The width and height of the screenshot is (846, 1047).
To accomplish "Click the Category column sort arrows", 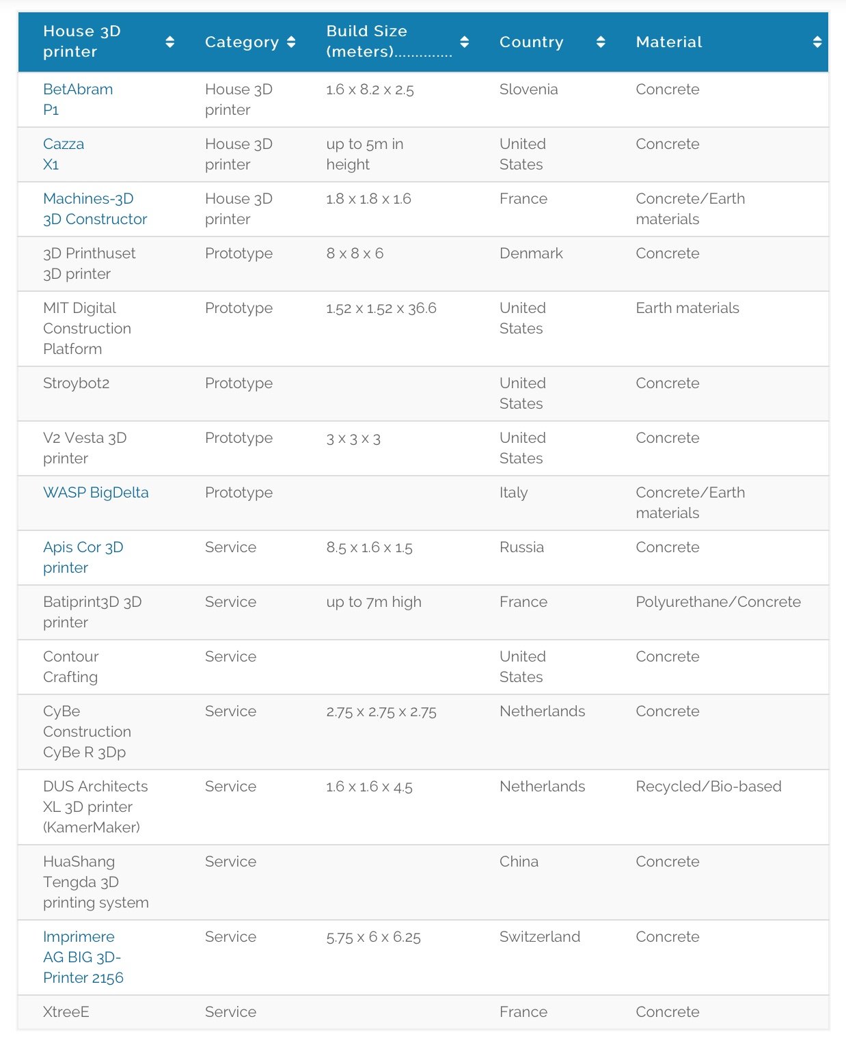I will 291,42.
